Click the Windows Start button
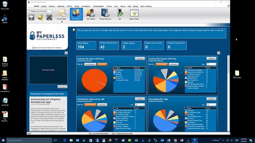The height and width of the screenshot is (143, 255). (x=3, y=140)
